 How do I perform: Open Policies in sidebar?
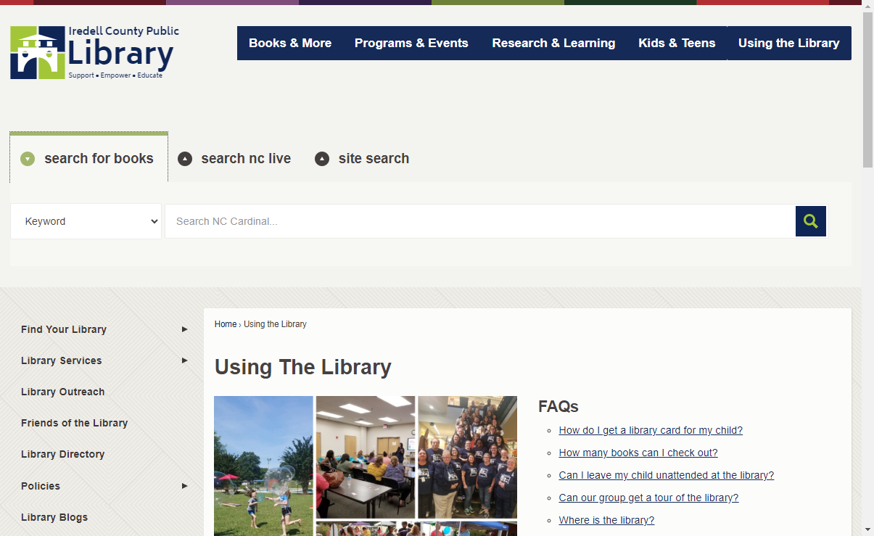41,486
